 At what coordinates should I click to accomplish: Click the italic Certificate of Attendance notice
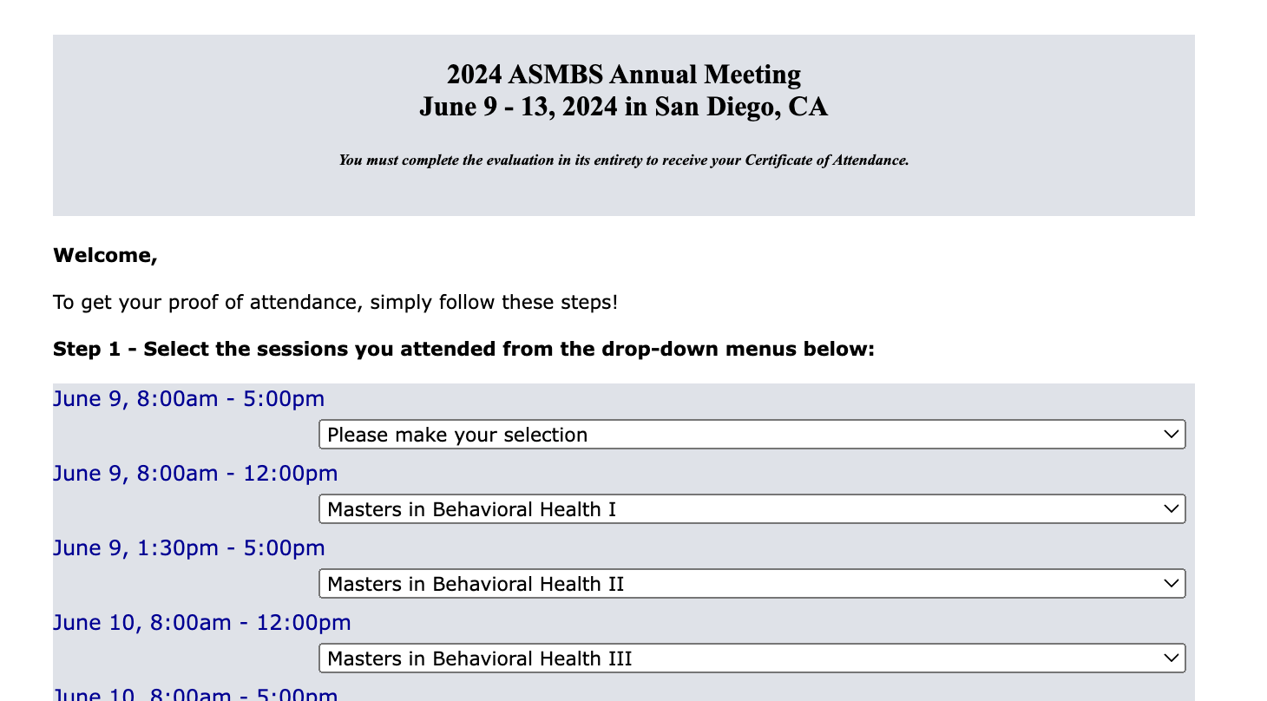(x=624, y=161)
